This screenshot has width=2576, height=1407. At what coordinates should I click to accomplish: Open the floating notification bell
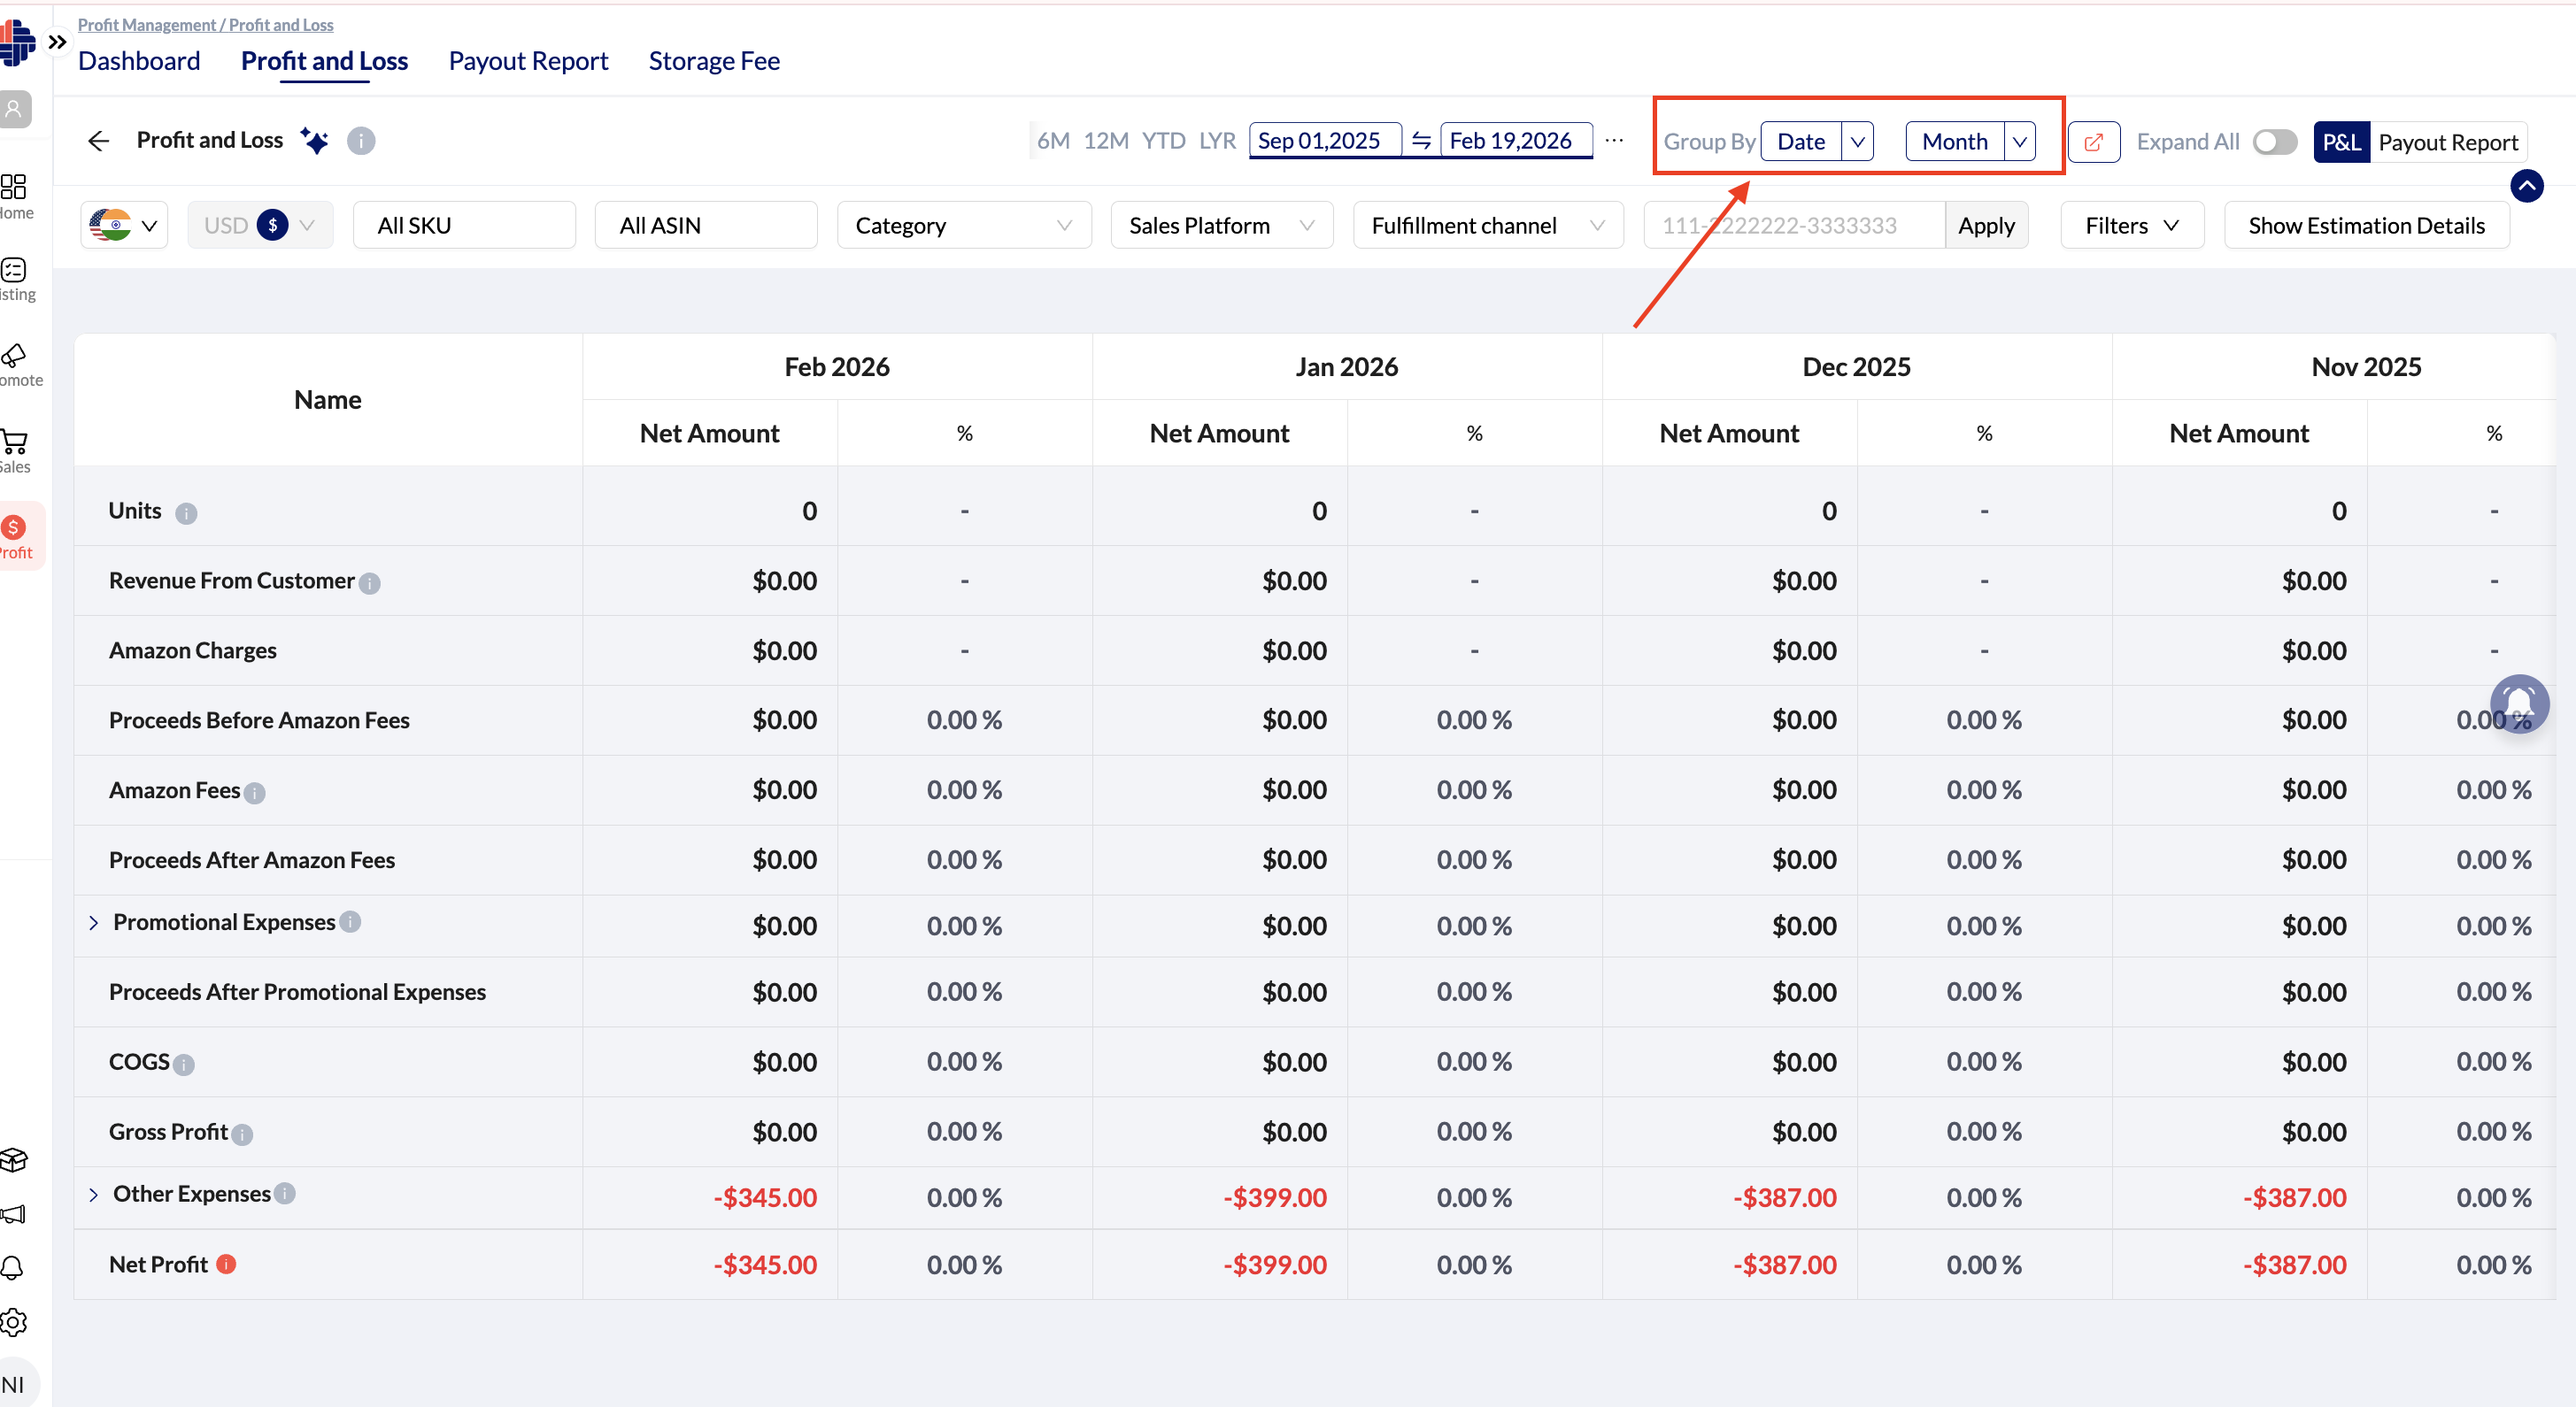(2519, 703)
